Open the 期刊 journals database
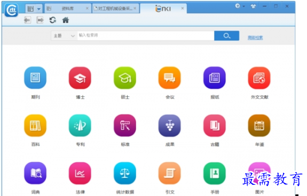 tap(35, 78)
